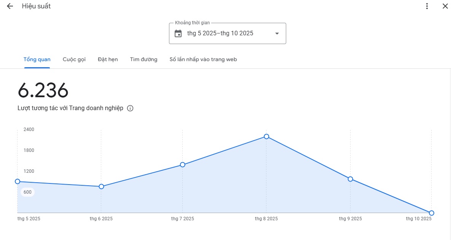Select the thg 5 2025 chart data point
The height and width of the screenshot is (240, 451).
pos(18,182)
